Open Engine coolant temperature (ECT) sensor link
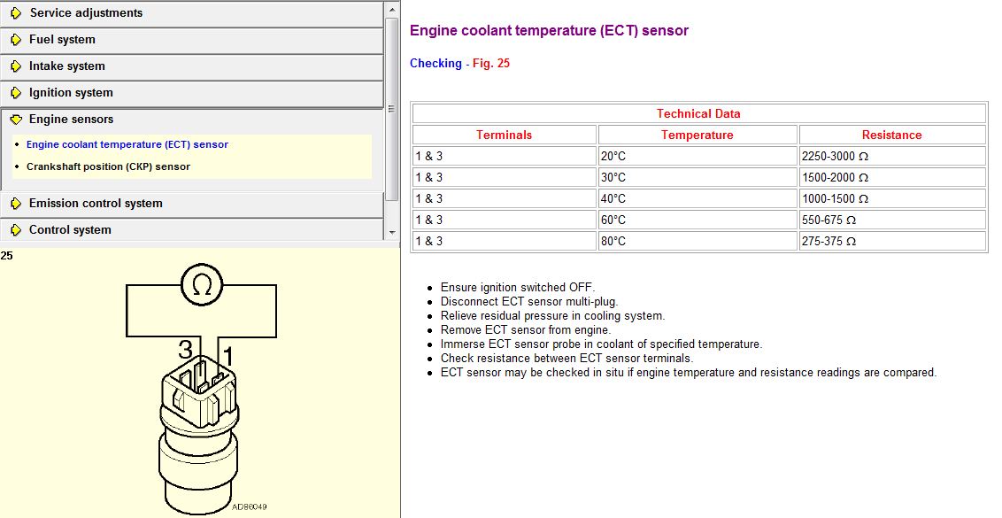Screen dimensions: 1002x518 pyautogui.click(x=127, y=144)
